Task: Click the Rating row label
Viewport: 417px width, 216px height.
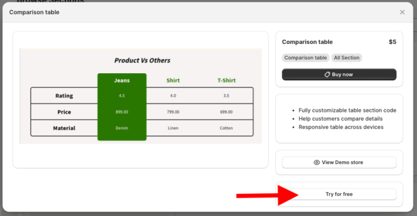Action: 64,96
